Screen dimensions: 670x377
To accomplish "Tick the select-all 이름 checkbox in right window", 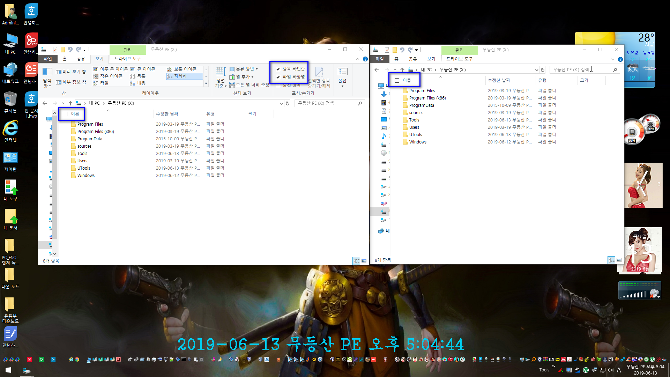I will [397, 81].
